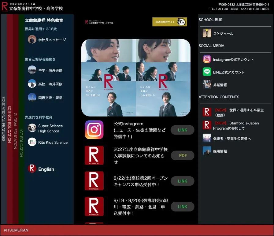Click the 中学・海外研修 thumbnail icon
This screenshot has width=274, height=236.
click(x=32, y=70)
